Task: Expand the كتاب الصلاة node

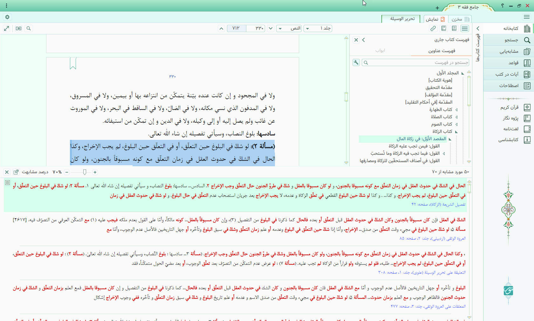Action: click(456, 117)
